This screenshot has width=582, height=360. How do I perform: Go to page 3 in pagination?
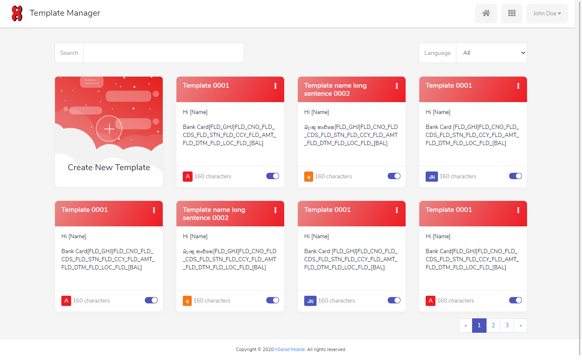click(507, 326)
